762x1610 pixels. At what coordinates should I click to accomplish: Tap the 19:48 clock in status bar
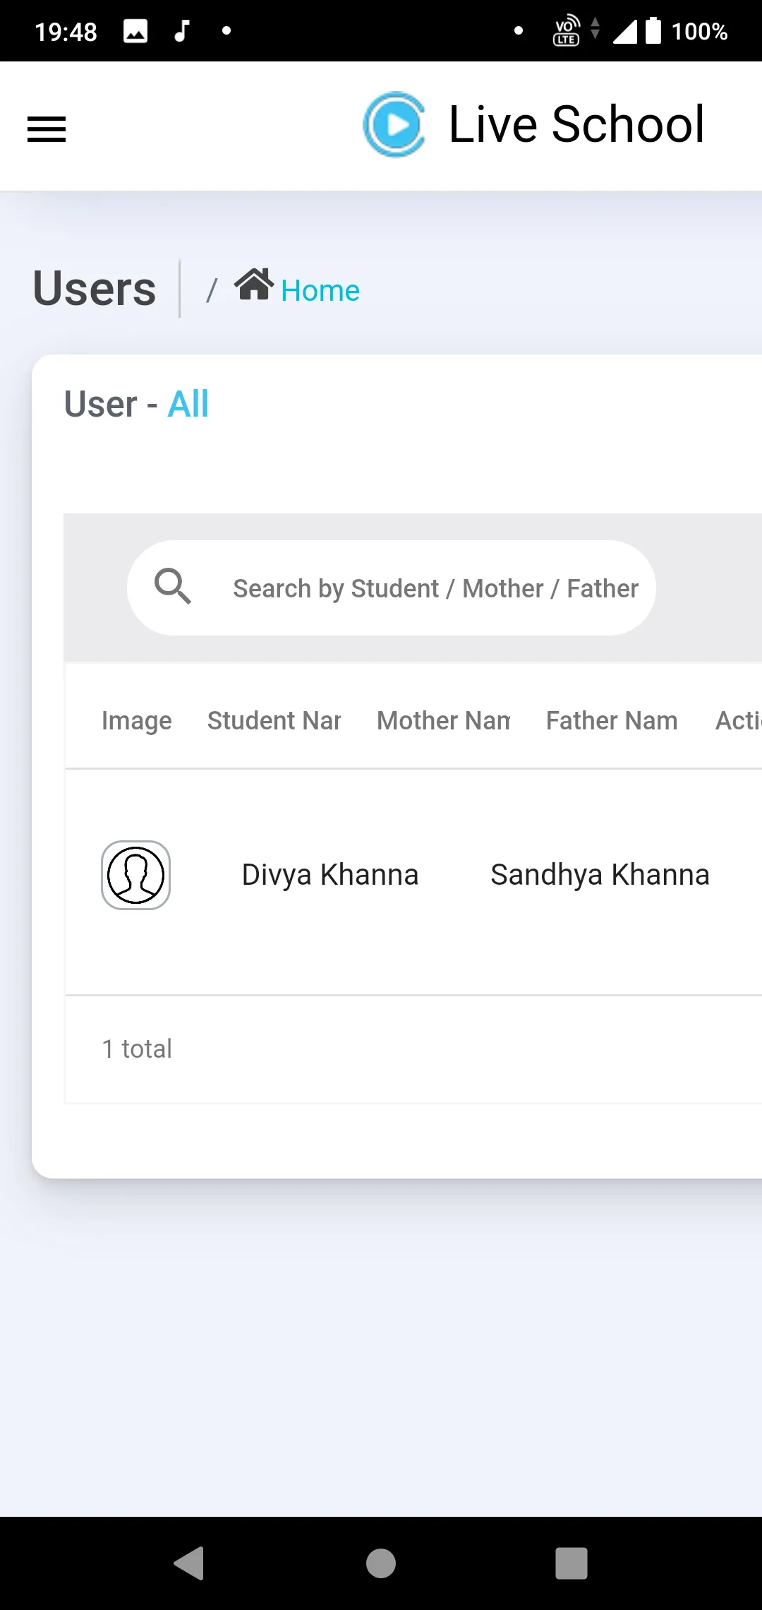(x=66, y=32)
